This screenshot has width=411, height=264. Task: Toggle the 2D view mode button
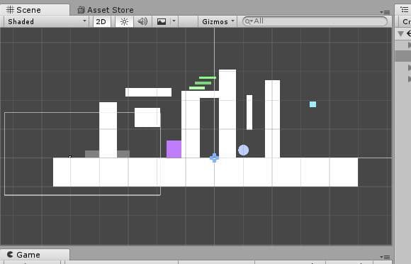102,21
